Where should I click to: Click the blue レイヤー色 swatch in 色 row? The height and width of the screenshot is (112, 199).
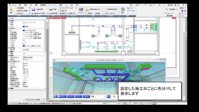(24, 30)
